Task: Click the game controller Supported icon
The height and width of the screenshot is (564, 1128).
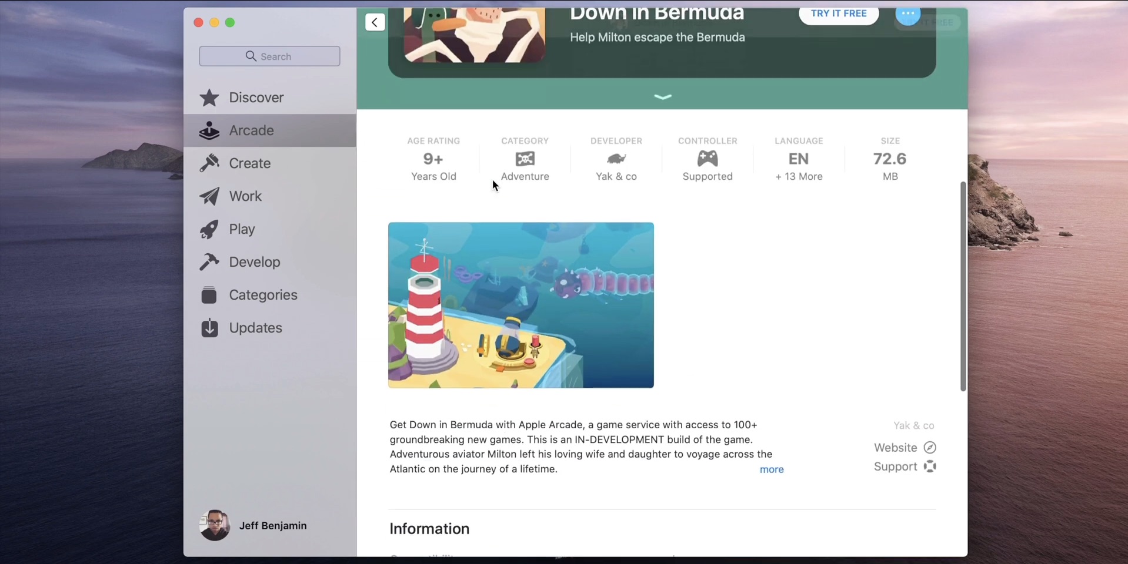Action: point(707,158)
